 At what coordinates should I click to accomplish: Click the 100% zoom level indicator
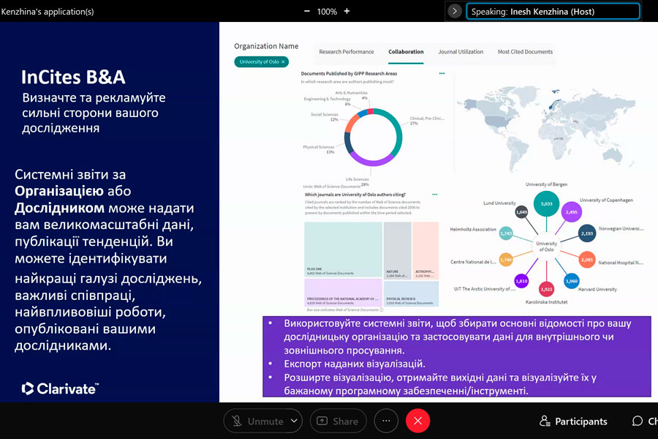click(327, 12)
